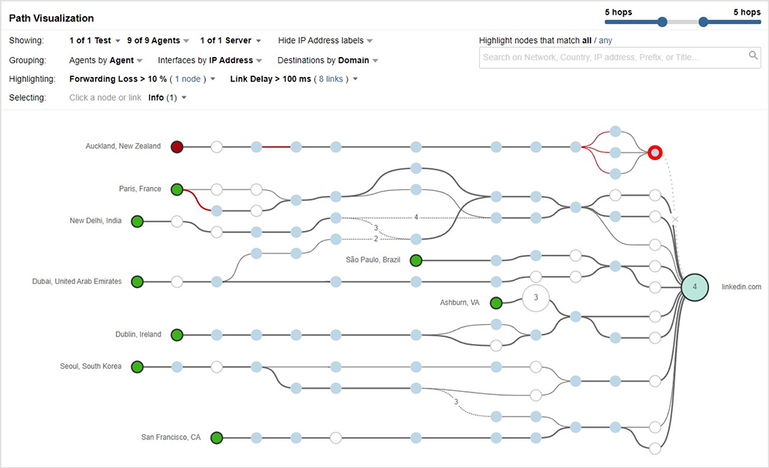This screenshot has height=468, width=769.
Task: Open the Info (1) selection menu
Action: 168,98
